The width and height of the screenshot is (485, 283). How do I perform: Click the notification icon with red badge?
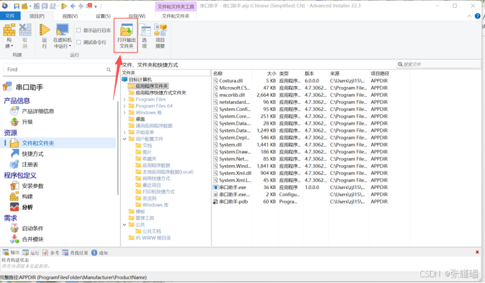tap(89, 6)
